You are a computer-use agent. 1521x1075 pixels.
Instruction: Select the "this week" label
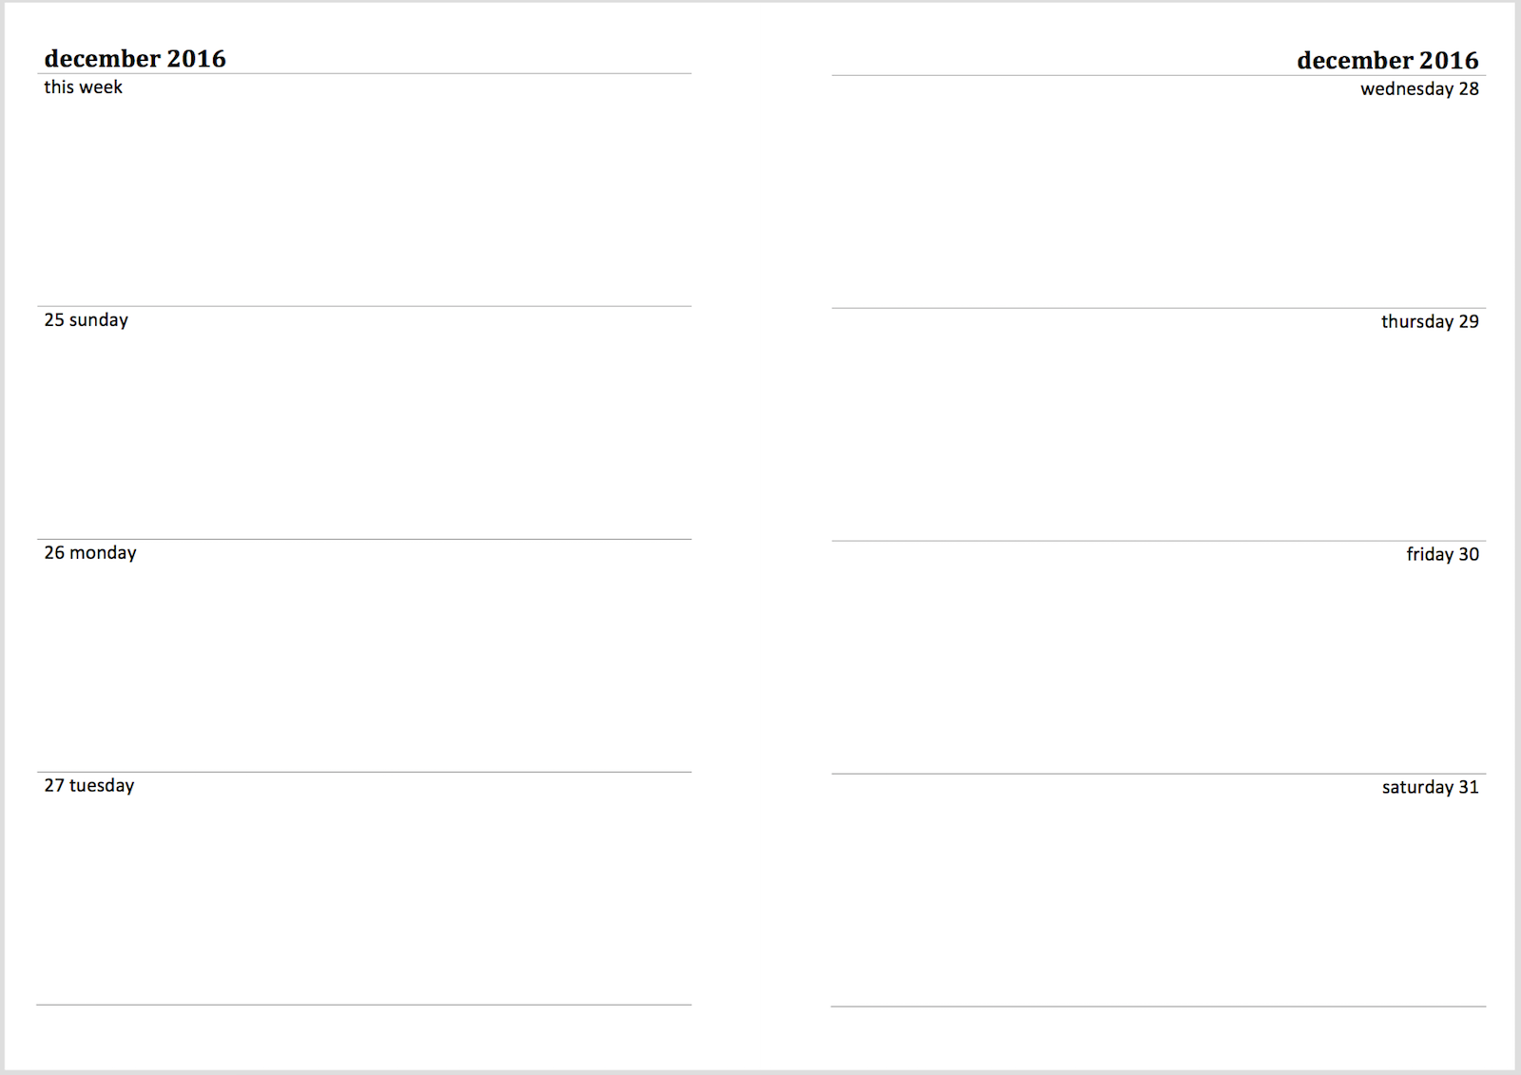(83, 87)
